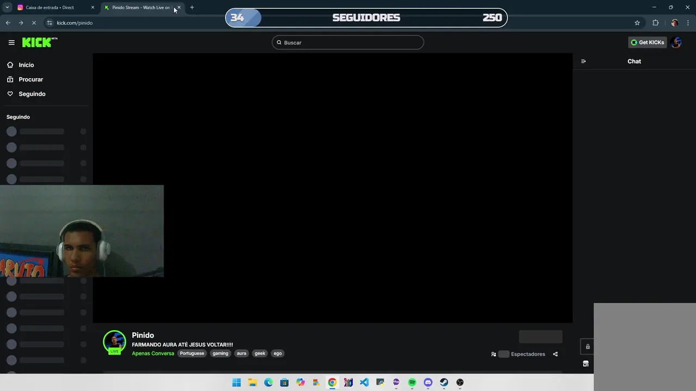The height and width of the screenshot is (391, 696).
Task: Open the browser extensions puzzle icon
Action: [655, 23]
